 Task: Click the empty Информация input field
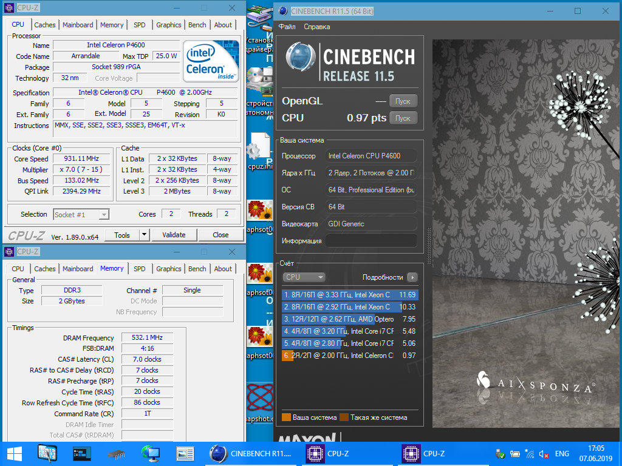click(x=371, y=240)
